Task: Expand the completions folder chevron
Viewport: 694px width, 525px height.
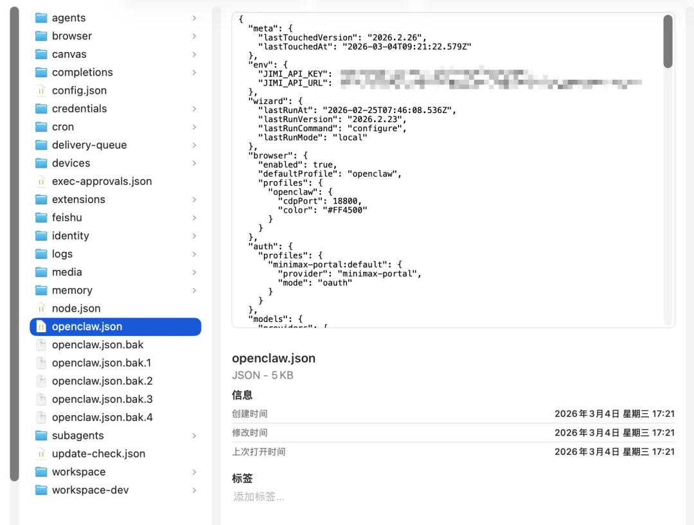Action: click(194, 72)
